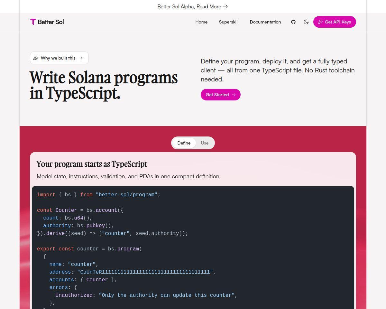Click the Better Sol brand name
This screenshot has height=309, width=386.
coord(51,22)
